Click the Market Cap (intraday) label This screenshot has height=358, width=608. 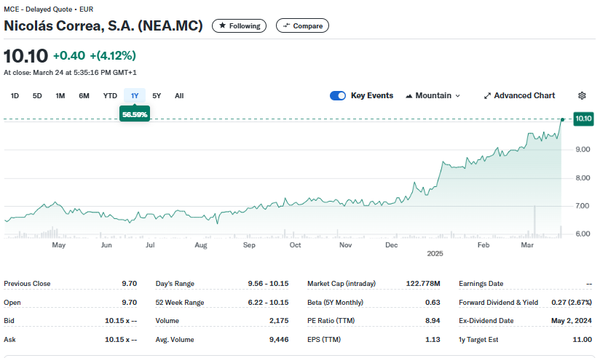pyautogui.click(x=341, y=284)
